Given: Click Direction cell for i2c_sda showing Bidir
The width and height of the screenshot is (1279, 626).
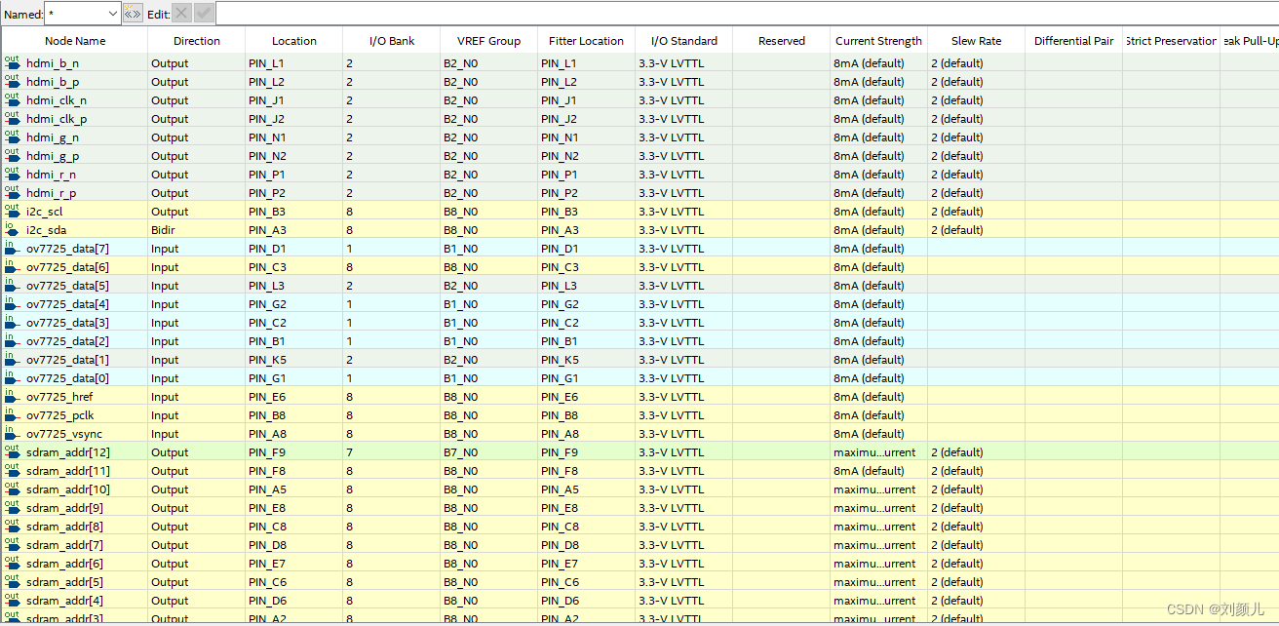Looking at the screenshot, I should [197, 230].
